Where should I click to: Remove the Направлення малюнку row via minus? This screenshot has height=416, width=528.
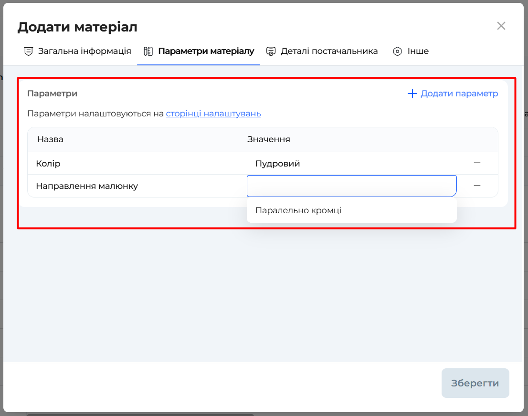477,186
